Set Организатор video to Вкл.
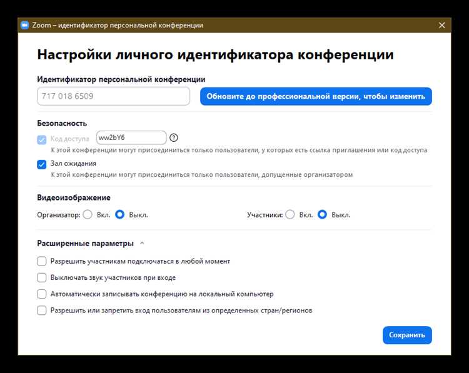The width and height of the screenshot is (469, 373). 88,214
